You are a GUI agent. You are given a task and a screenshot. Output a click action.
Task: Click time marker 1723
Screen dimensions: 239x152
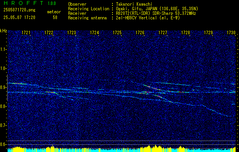pos(71,32)
